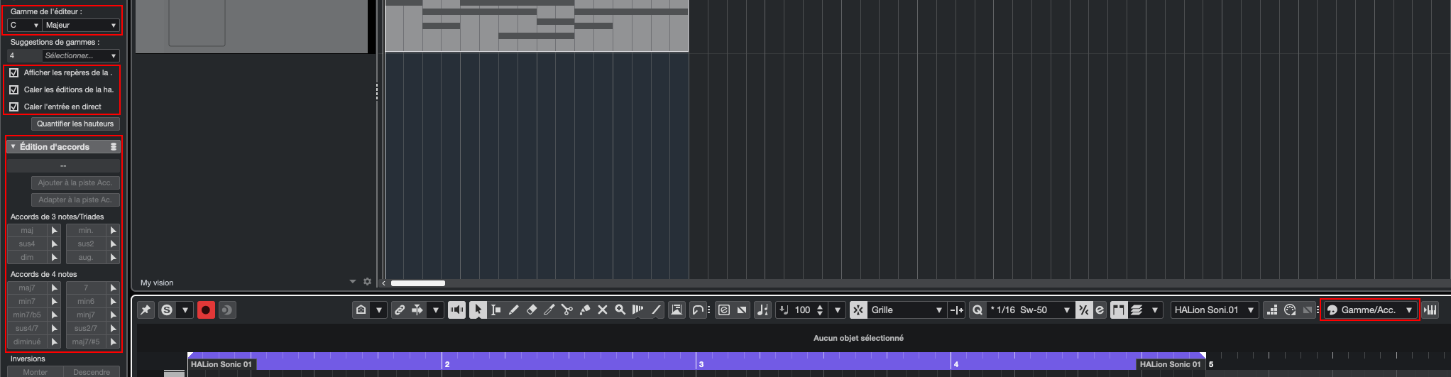Click Ajouter à la piste Acc. button
The height and width of the screenshot is (377, 1451).
tap(75, 182)
